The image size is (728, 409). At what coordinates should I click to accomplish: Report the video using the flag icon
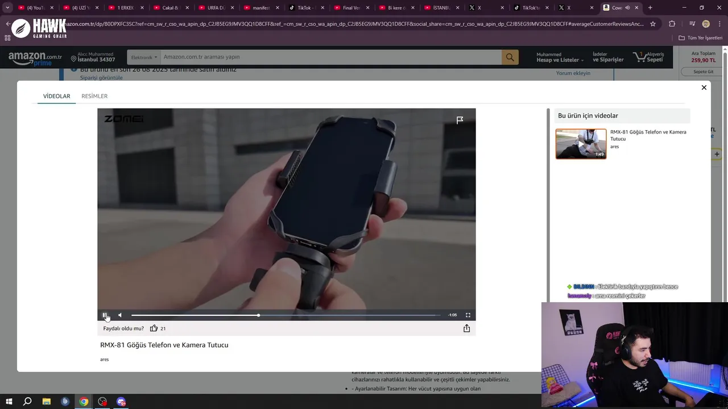pos(460,120)
